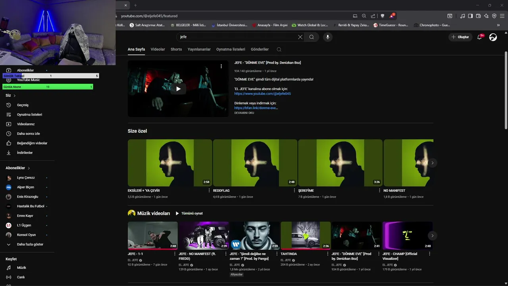Open the youtube.com/@eljefe045 channel link
Screen dimensions: 508x286
[262, 94]
